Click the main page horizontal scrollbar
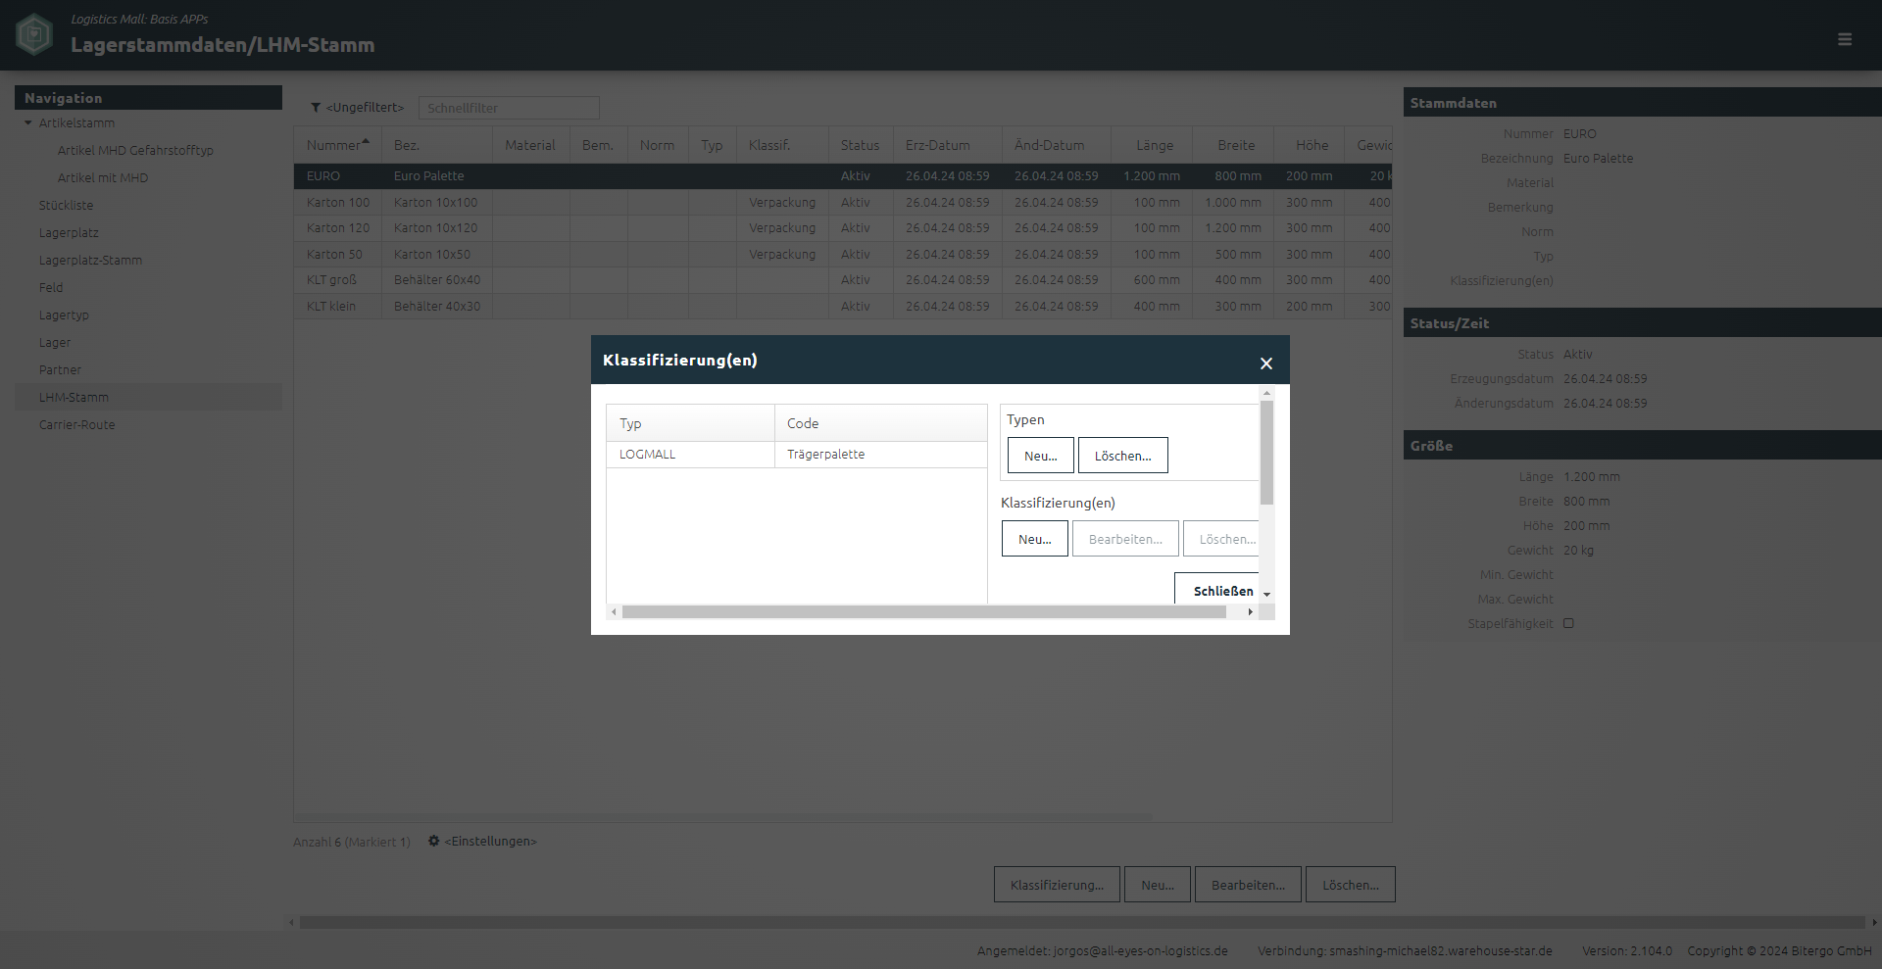Image resolution: width=1882 pixels, height=969 pixels. 1082,922
